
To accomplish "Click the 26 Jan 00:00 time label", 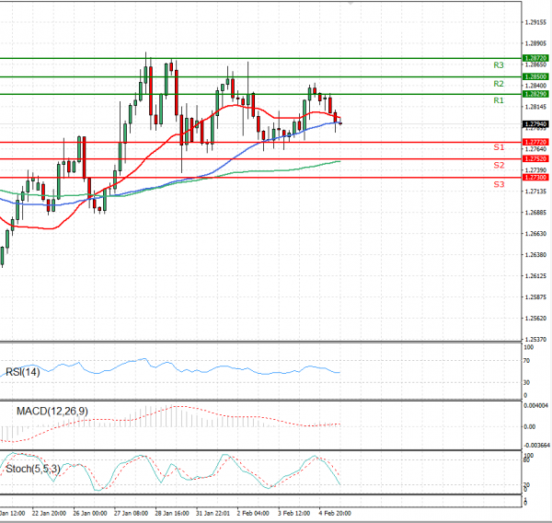I will pyautogui.click(x=90, y=513).
